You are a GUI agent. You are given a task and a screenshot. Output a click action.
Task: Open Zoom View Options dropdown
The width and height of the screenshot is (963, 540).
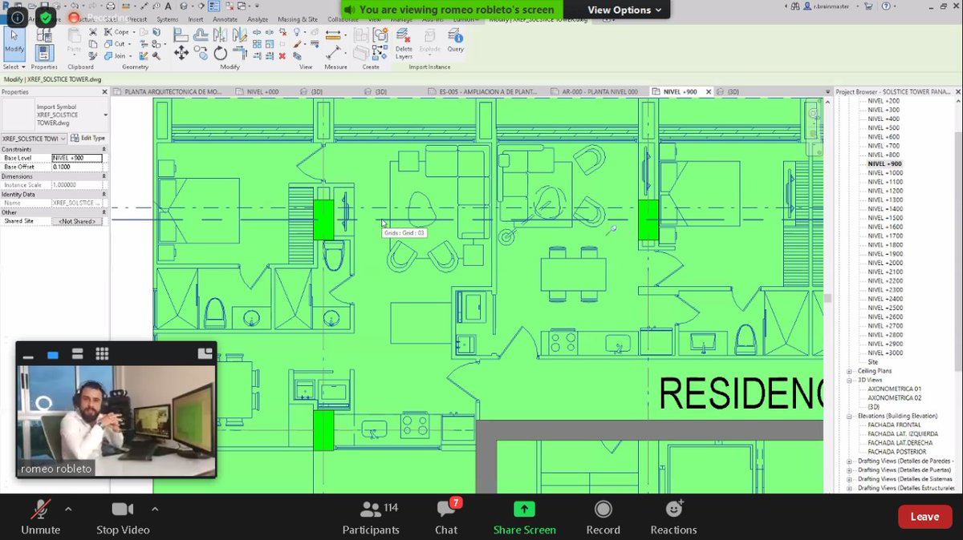point(625,10)
